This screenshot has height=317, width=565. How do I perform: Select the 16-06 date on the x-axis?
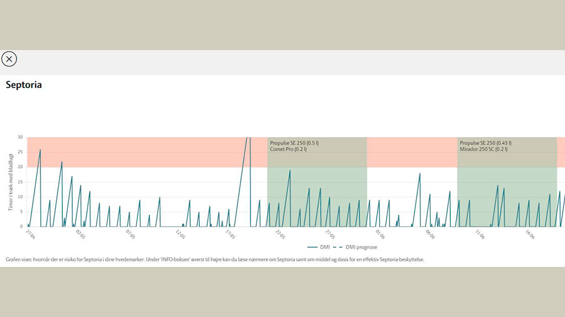pos(529,234)
